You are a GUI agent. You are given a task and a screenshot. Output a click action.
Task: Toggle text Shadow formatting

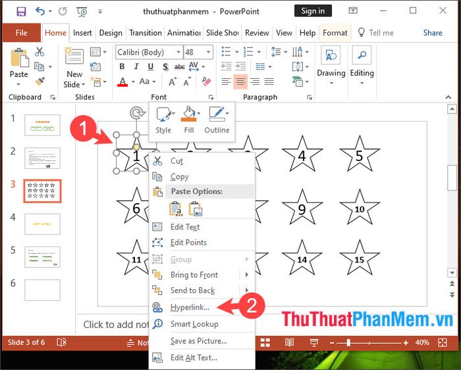click(x=165, y=67)
